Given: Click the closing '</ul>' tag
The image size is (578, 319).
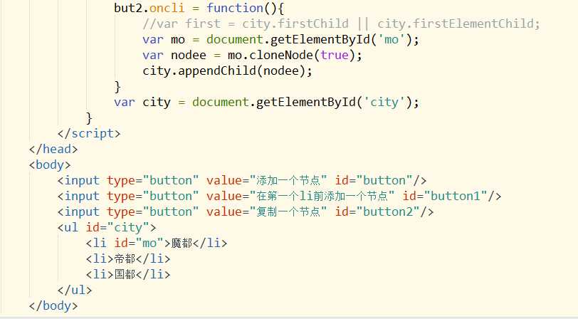Looking at the screenshot, I should [x=75, y=291].
